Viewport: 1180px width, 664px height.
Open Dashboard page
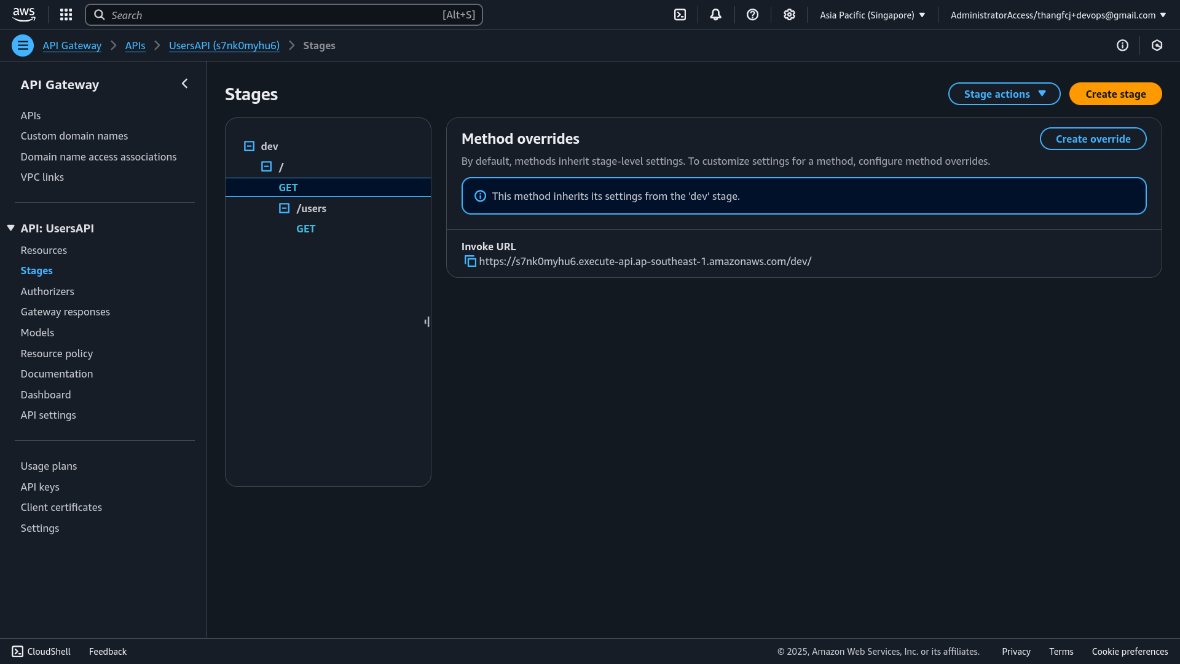pos(45,395)
